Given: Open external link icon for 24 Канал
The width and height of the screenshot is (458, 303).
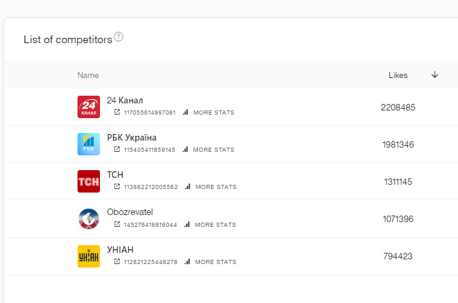Looking at the screenshot, I should click(117, 112).
